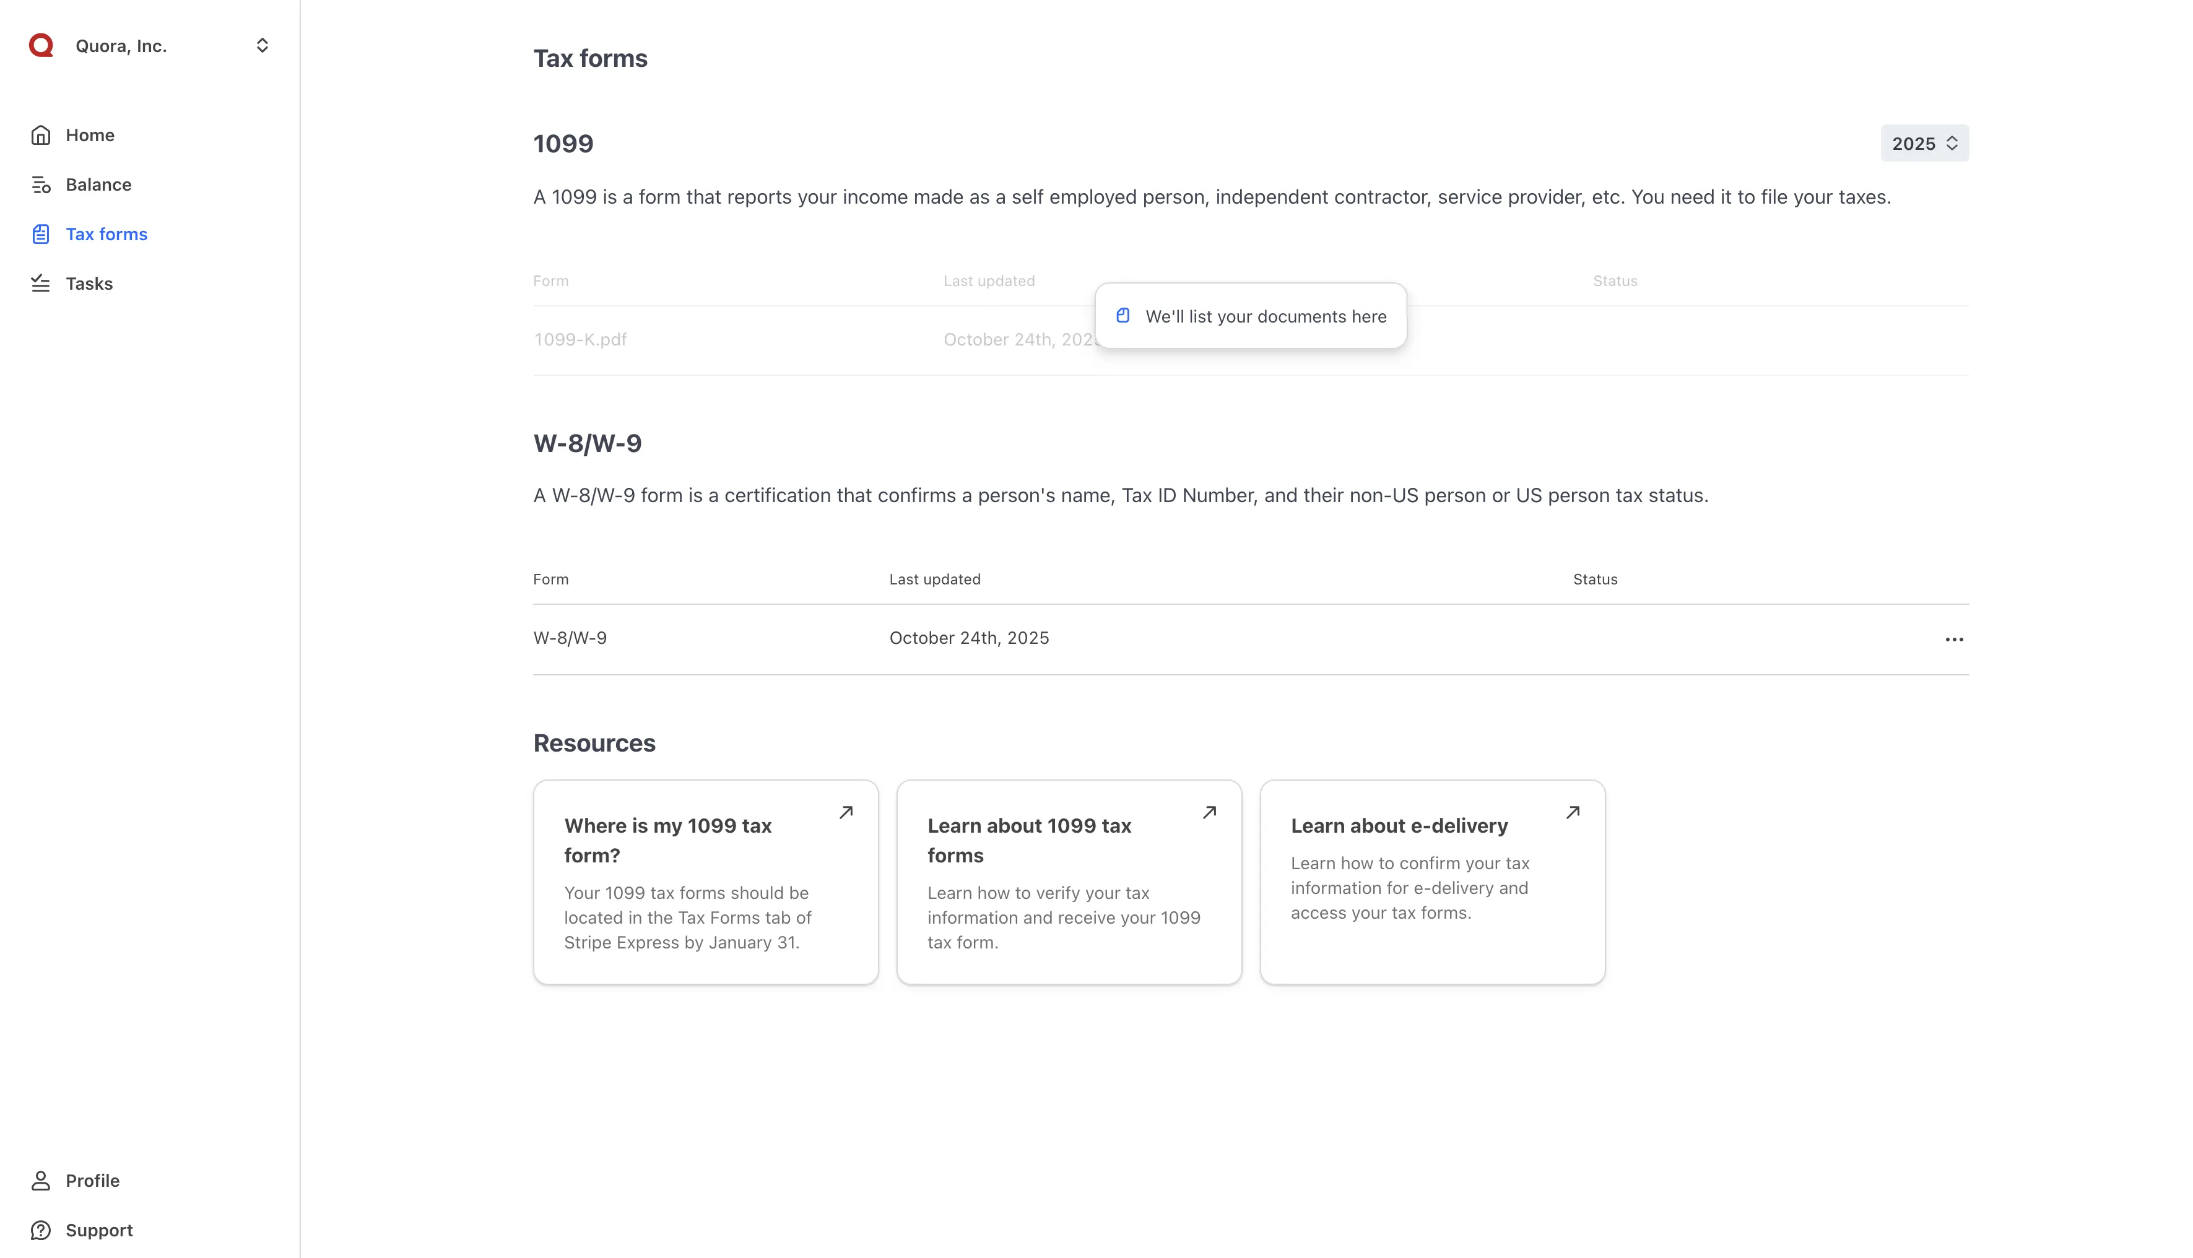Click 'We'll list your documents here' tooltip
The height and width of the screenshot is (1258, 2193).
click(x=1265, y=316)
